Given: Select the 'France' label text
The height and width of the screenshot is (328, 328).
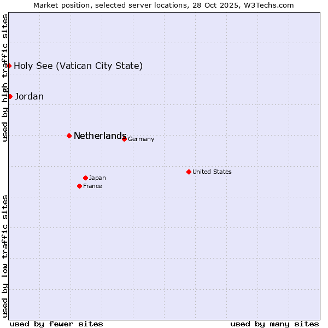Looking at the screenshot, I should 92,186.
